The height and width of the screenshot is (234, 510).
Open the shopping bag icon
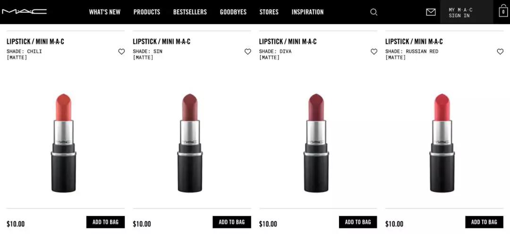click(x=503, y=11)
